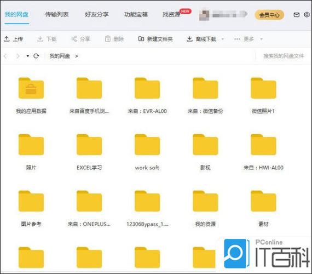This screenshot has width=312, height=274.
Task: Open the settings gear icon
Action: pos(307,15)
